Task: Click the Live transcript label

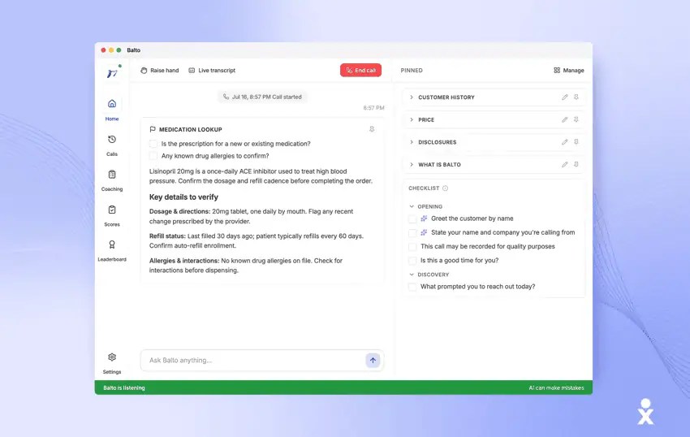Action: tap(217, 71)
